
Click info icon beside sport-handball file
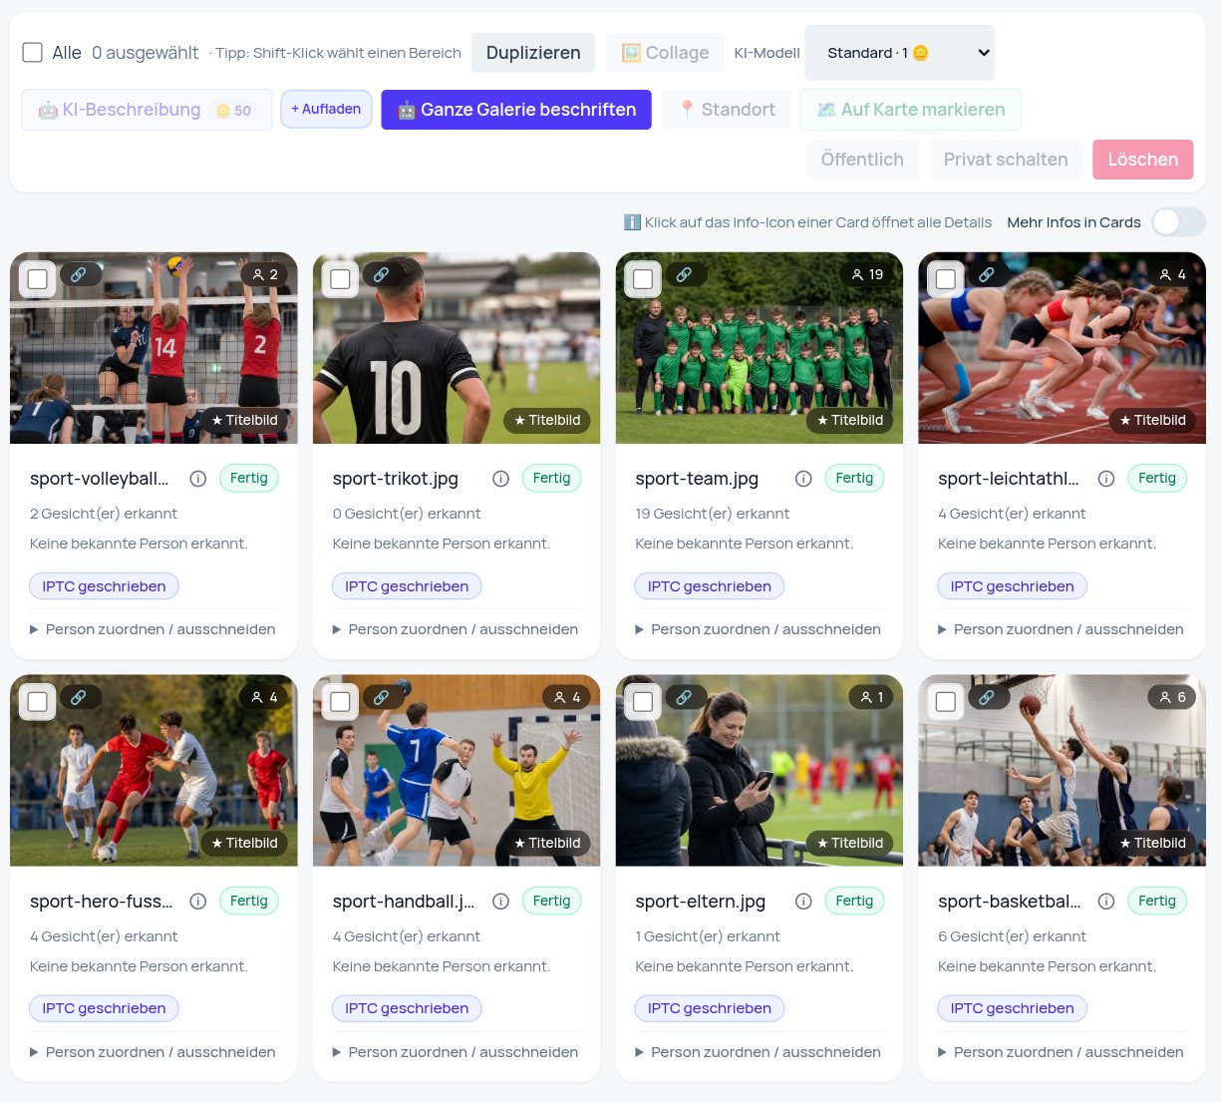click(x=501, y=902)
